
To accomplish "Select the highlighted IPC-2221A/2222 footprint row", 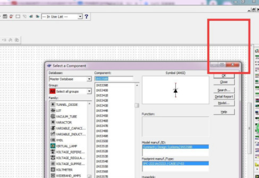I will tap(175, 164).
